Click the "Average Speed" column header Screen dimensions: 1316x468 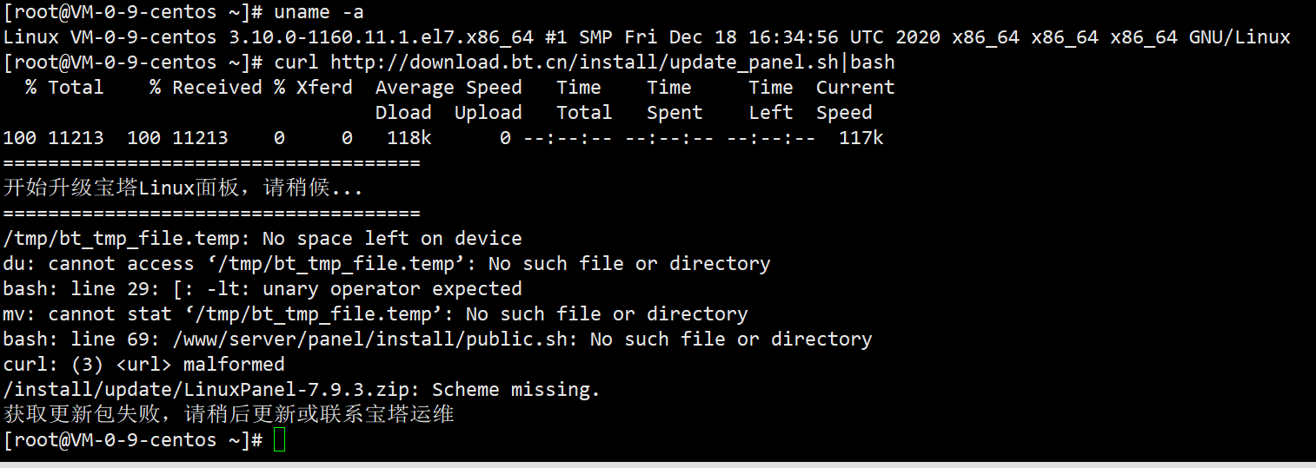[x=449, y=88]
